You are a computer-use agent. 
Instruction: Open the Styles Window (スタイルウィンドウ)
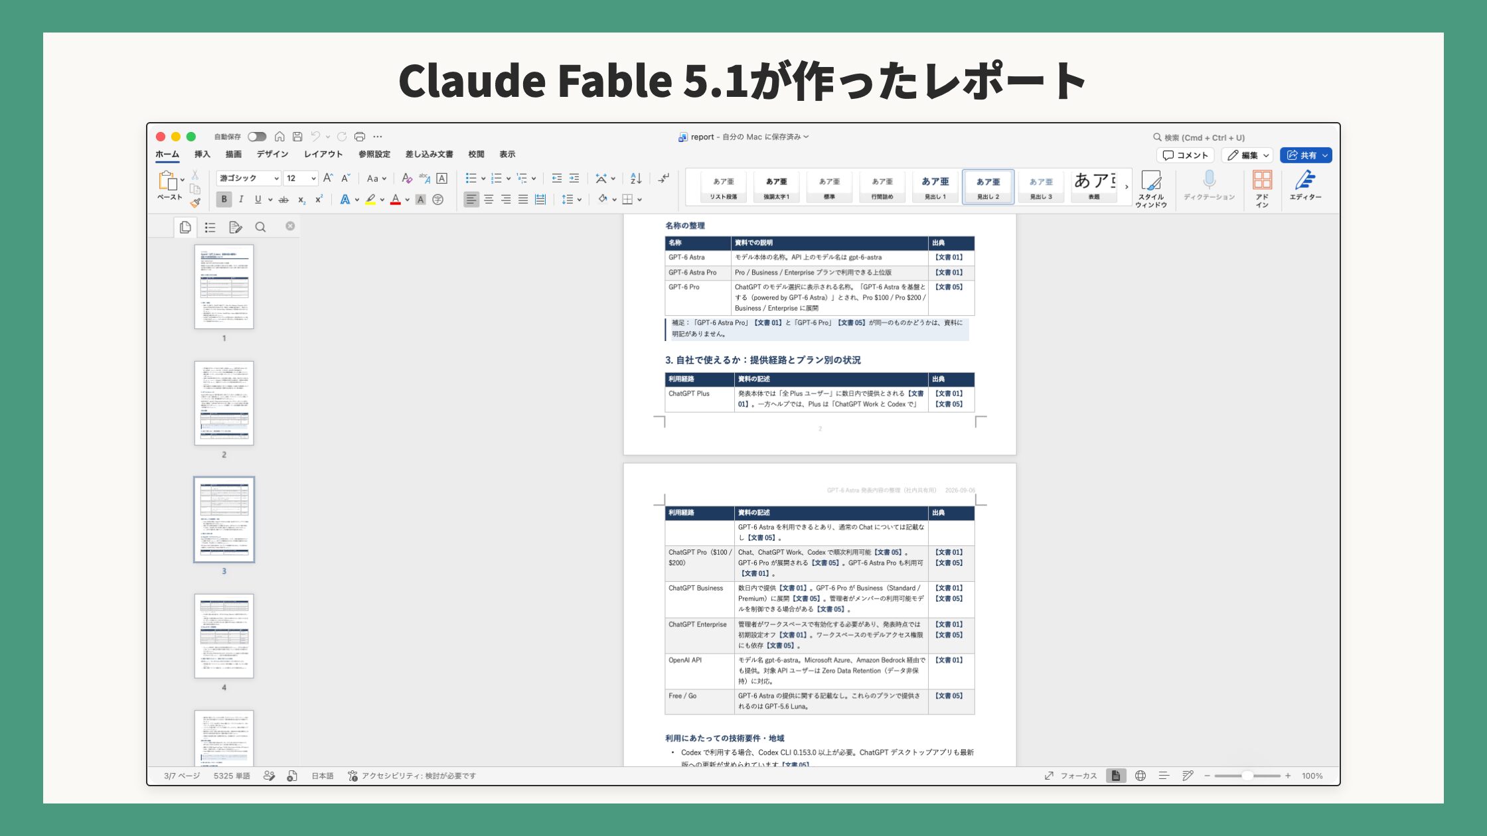pos(1151,188)
